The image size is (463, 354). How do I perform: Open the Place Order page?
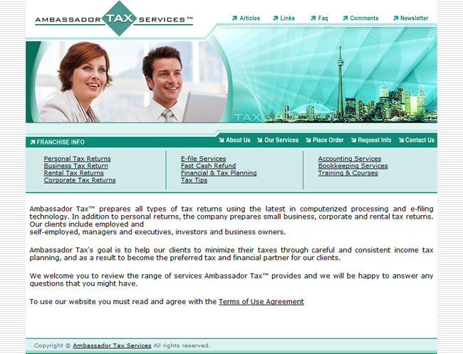(328, 140)
